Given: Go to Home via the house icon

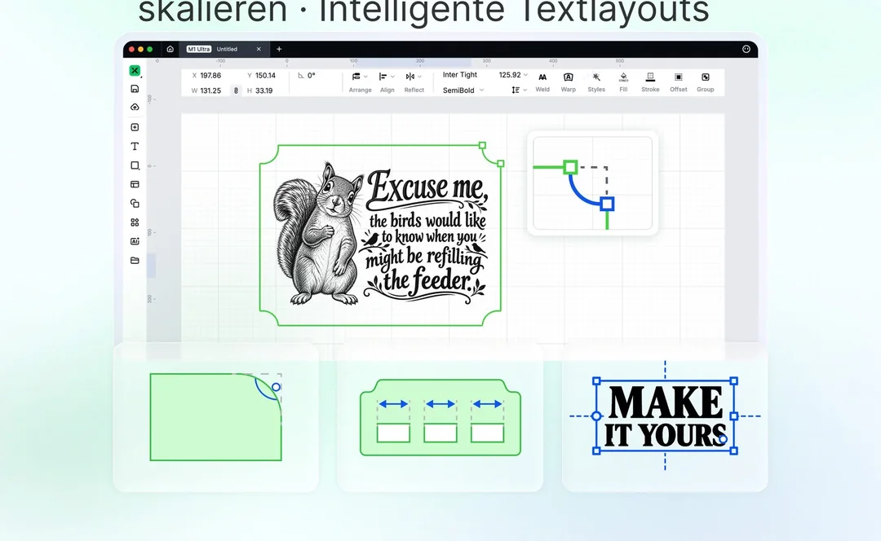Looking at the screenshot, I should (170, 49).
